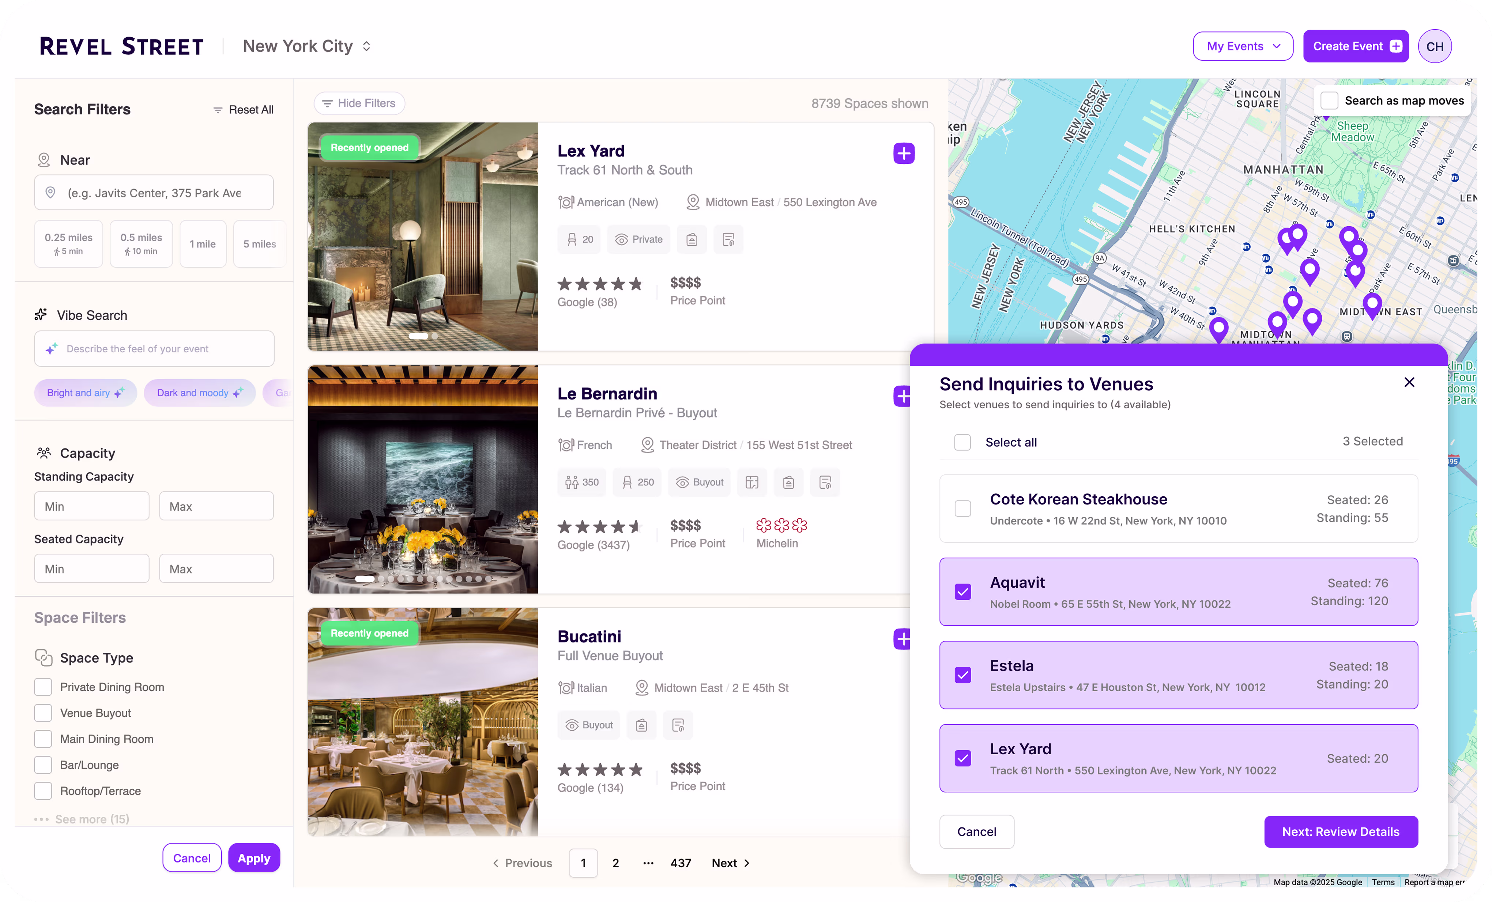Close the Send Inquiries dialog with X
The width and height of the screenshot is (1492, 902).
1409,382
